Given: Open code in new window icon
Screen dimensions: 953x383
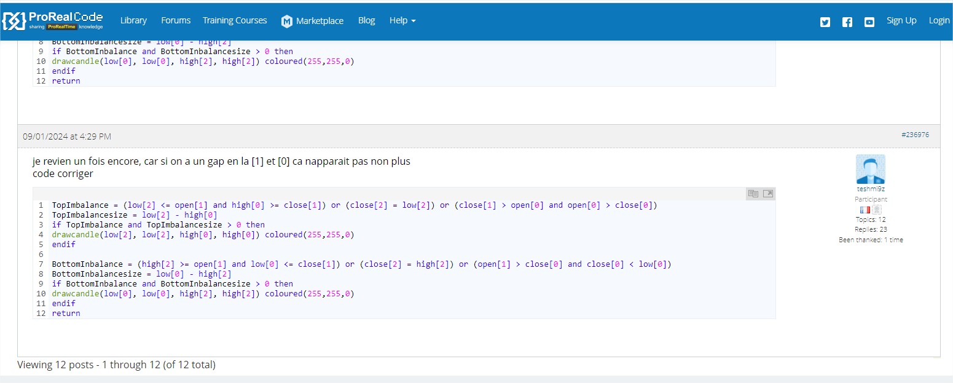Looking at the screenshot, I should [768, 194].
